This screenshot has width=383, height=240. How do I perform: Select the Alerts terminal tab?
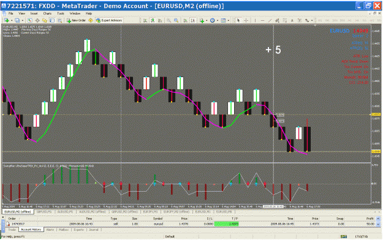click(50, 230)
